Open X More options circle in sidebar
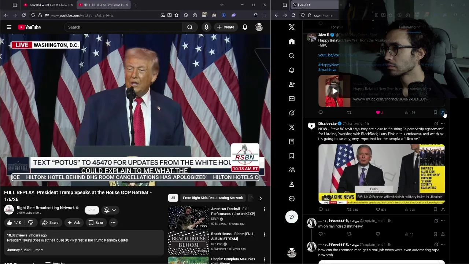The image size is (469, 264). (292, 199)
